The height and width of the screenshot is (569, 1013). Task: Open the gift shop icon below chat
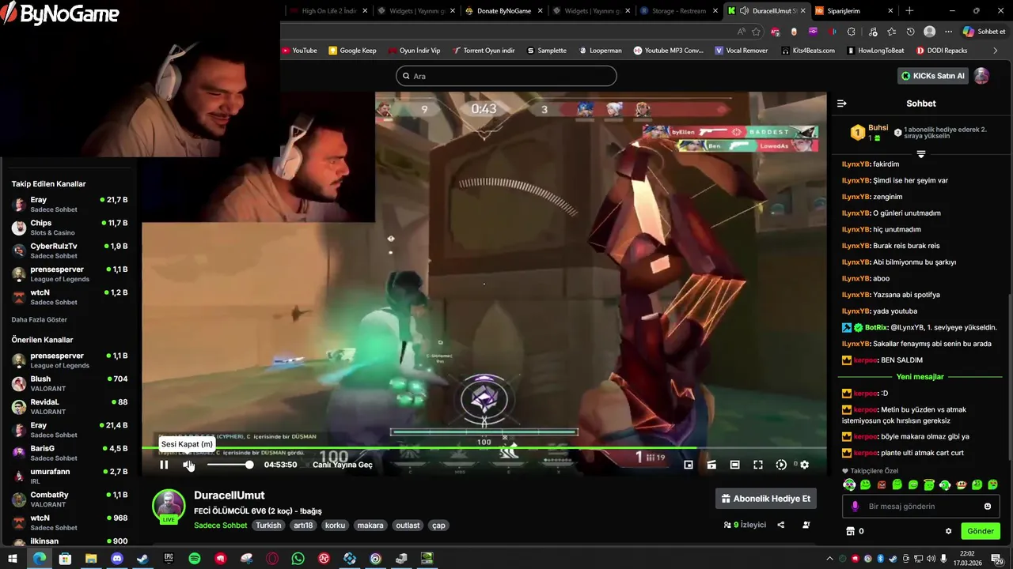click(x=851, y=531)
